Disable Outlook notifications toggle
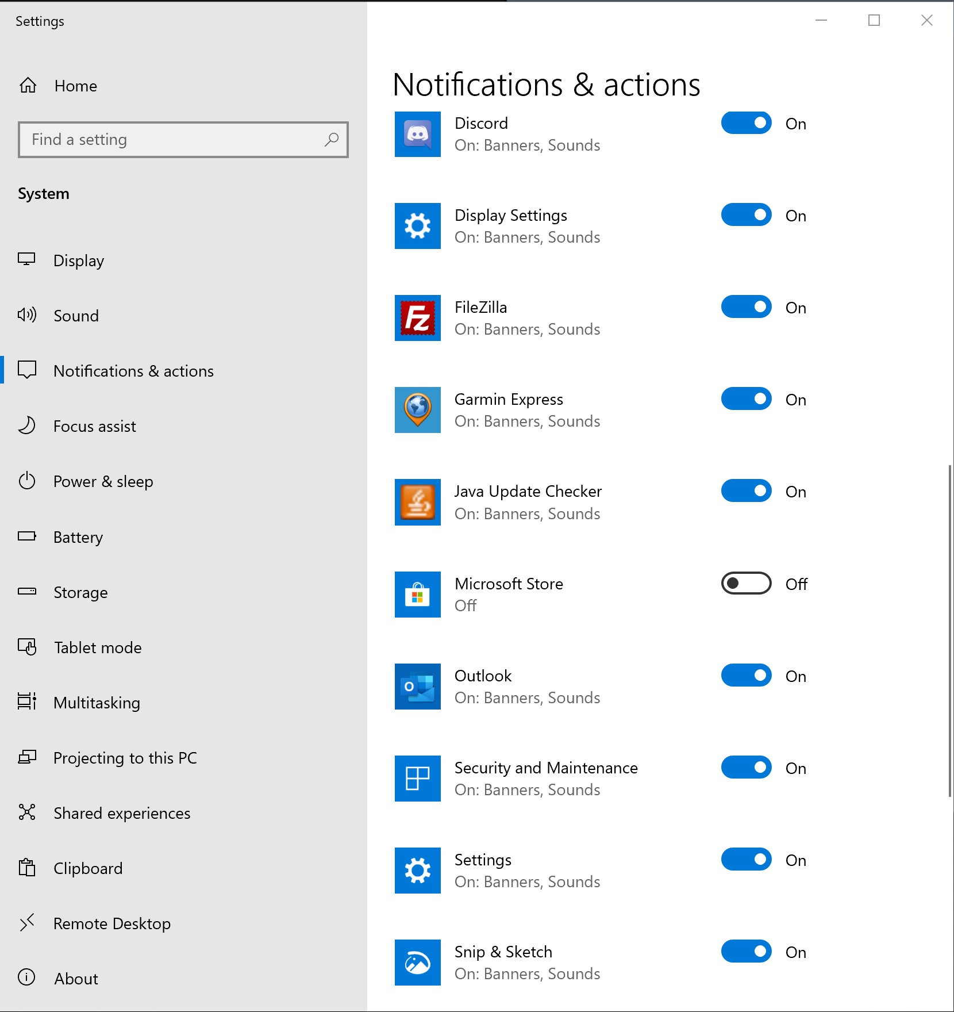954x1012 pixels. (x=746, y=675)
